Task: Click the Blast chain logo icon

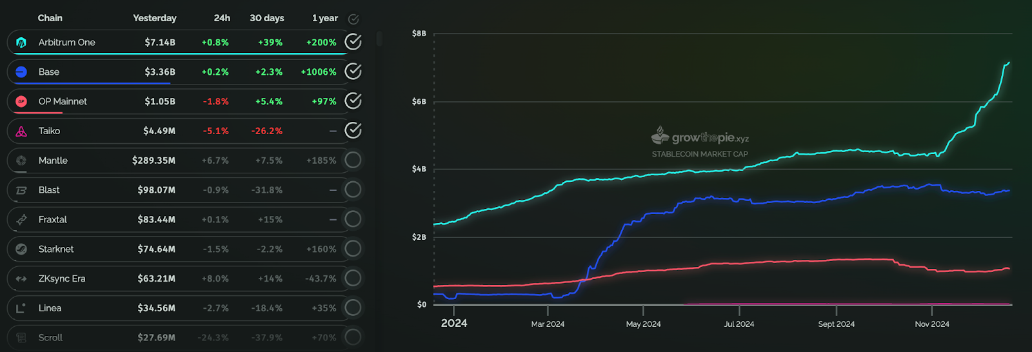Action: coord(21,190)
